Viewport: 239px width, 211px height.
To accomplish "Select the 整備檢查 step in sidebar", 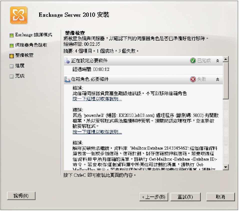I will tap(24, 55).
